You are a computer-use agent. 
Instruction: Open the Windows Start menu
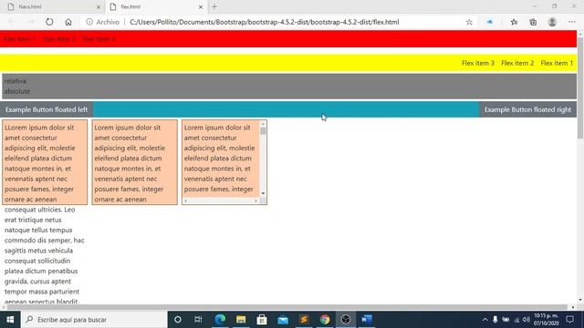coord(10,320)
